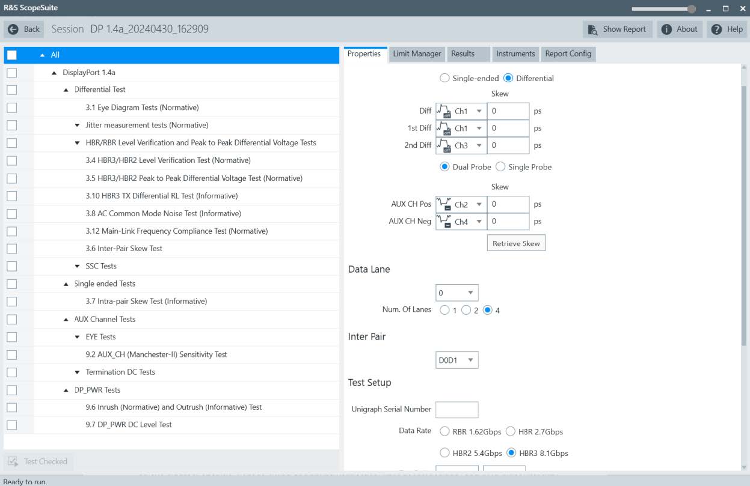Open the Inter Pair D0D1 dropdown
750x486 pixels.
click(x=456, y=360)
